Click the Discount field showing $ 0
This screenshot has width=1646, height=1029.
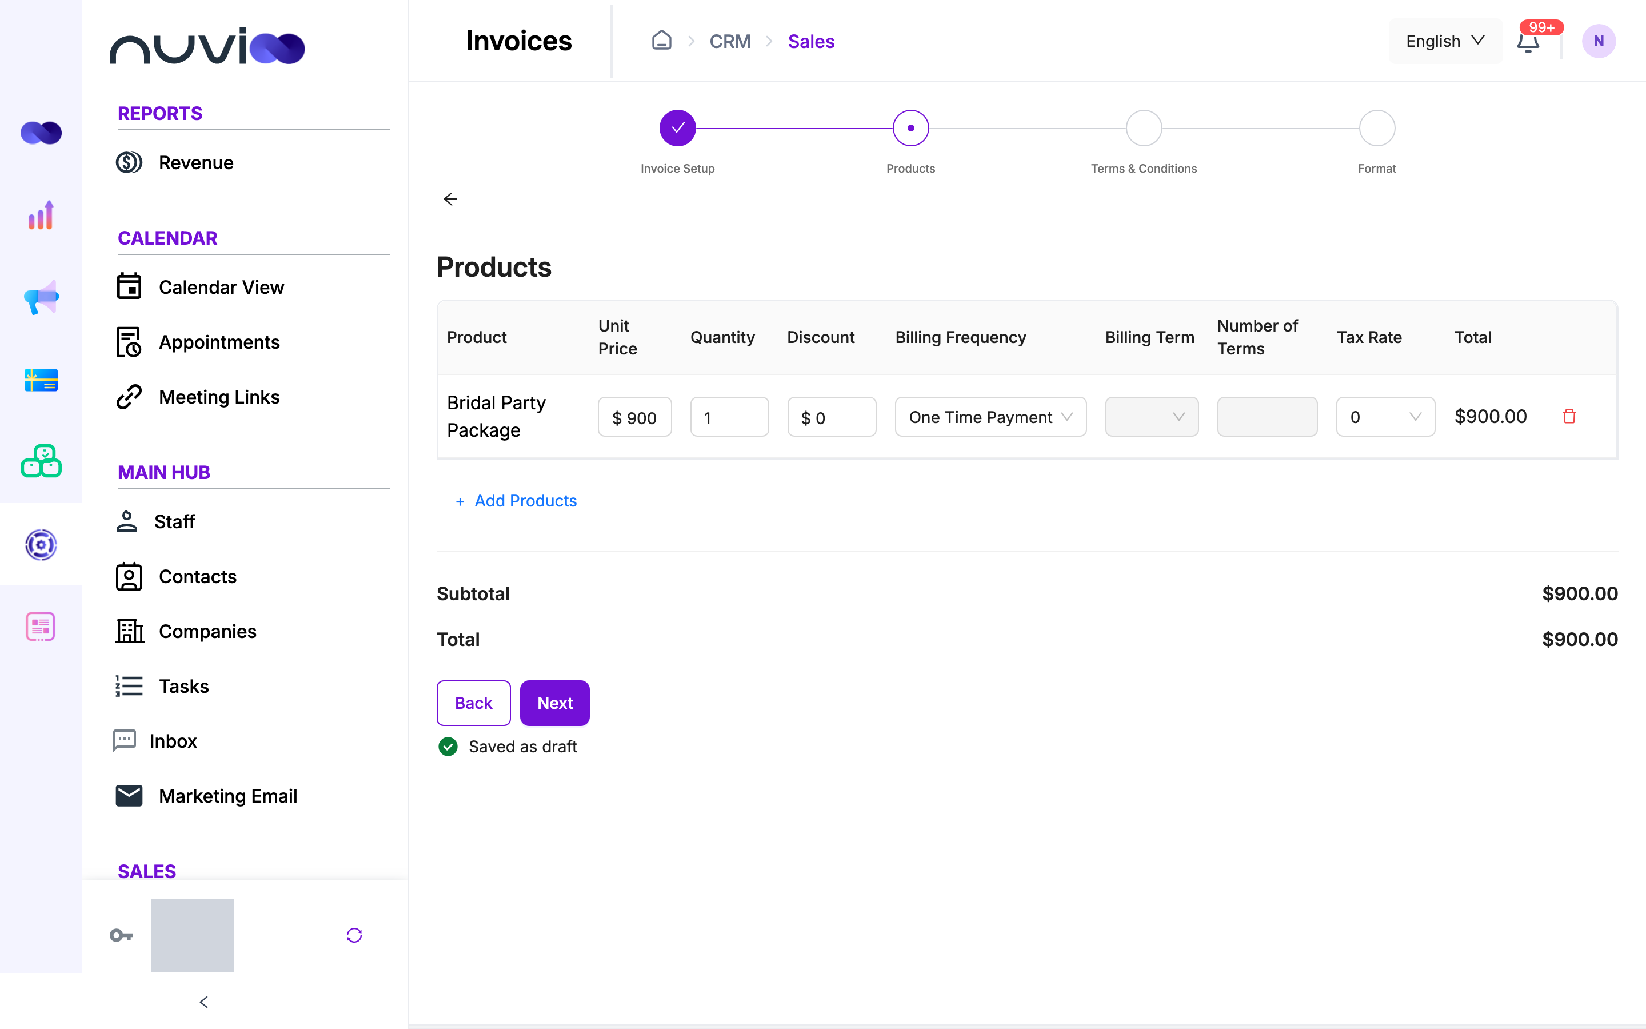(831, 417)
